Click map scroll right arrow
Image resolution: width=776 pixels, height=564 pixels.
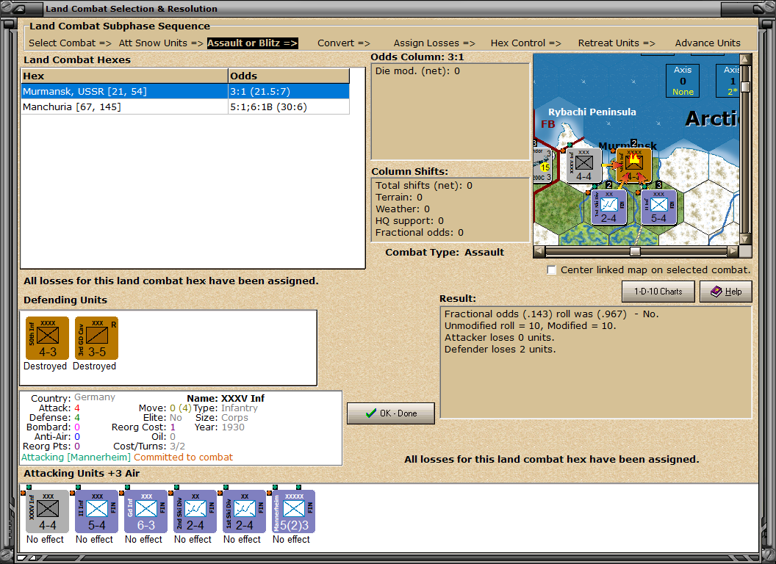[733, 251]
